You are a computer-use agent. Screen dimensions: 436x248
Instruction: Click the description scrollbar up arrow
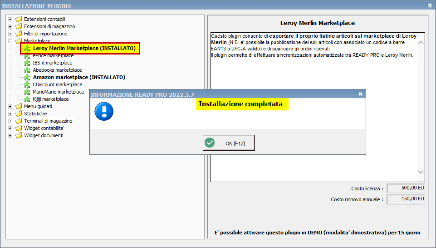(x=421, y=43)
